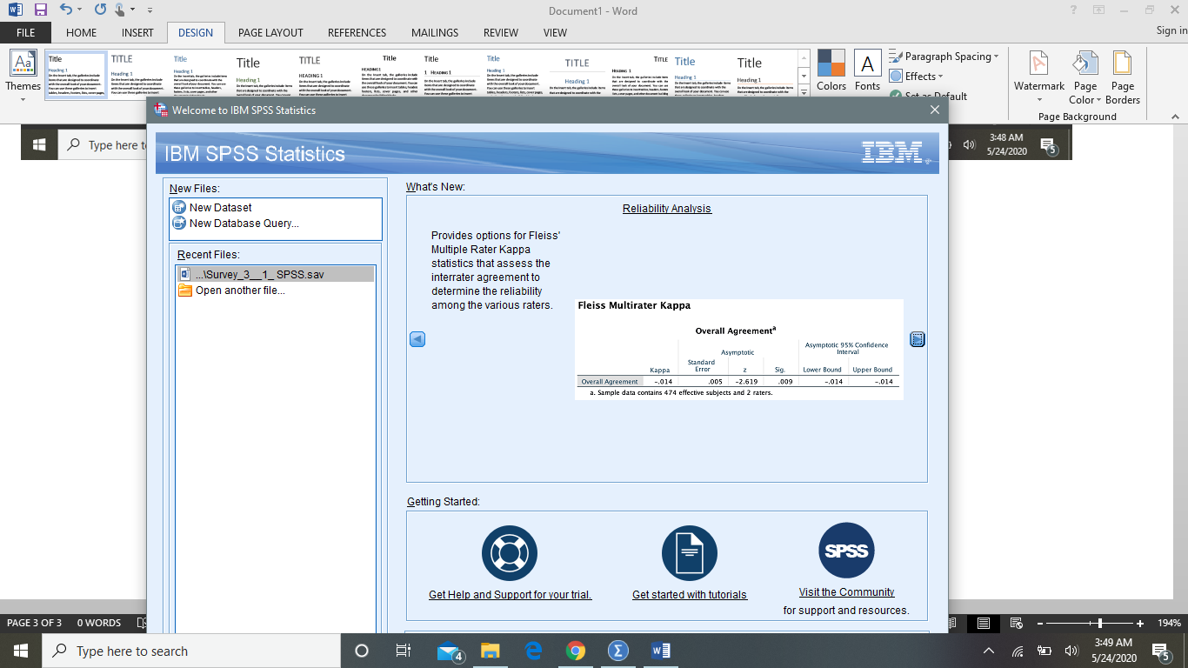This screenshot has height=668, width=1188.
Task: Click Get started with tutorials
Action: [x=690, y=594]
